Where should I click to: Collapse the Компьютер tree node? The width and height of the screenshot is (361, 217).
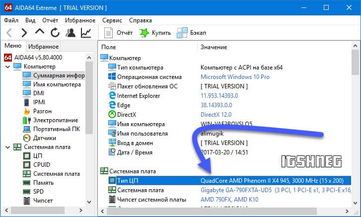[x=7, y=67]
